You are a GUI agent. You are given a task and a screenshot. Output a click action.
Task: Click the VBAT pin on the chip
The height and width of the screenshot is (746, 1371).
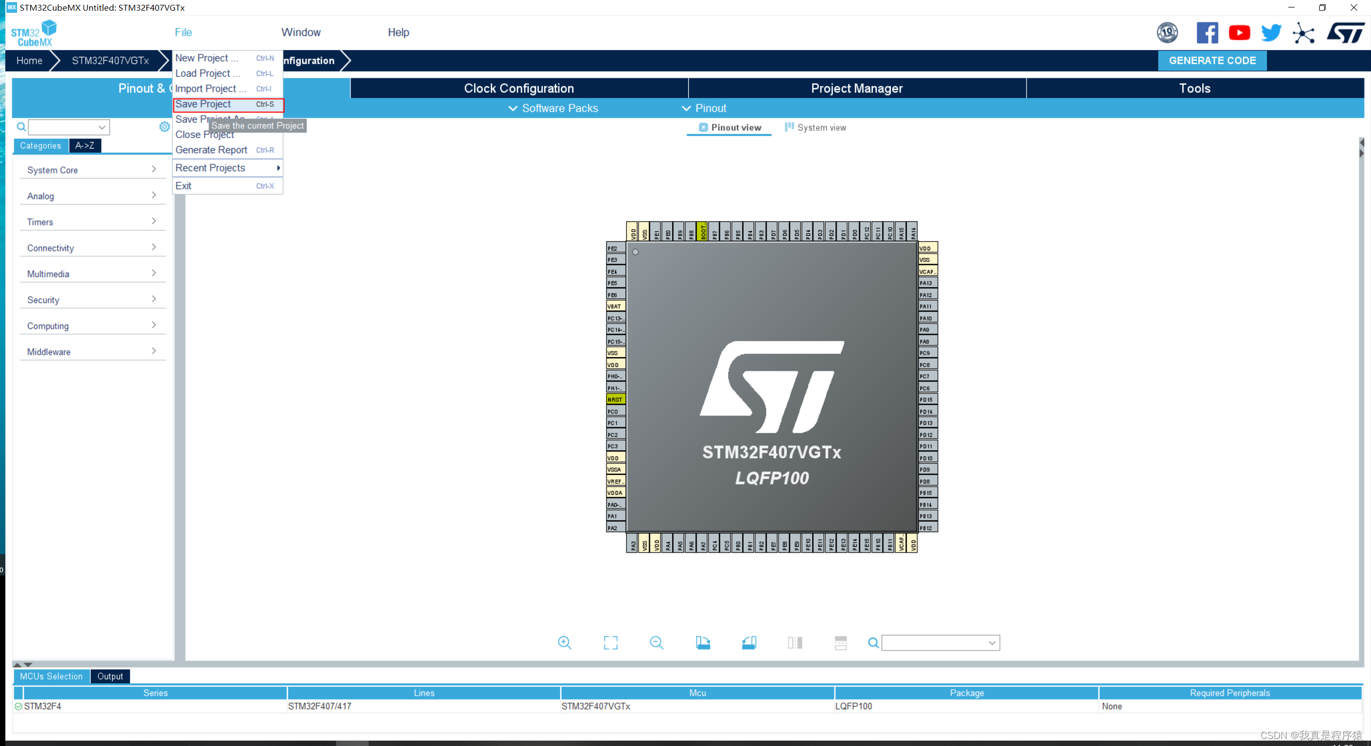tap(615, 306)
